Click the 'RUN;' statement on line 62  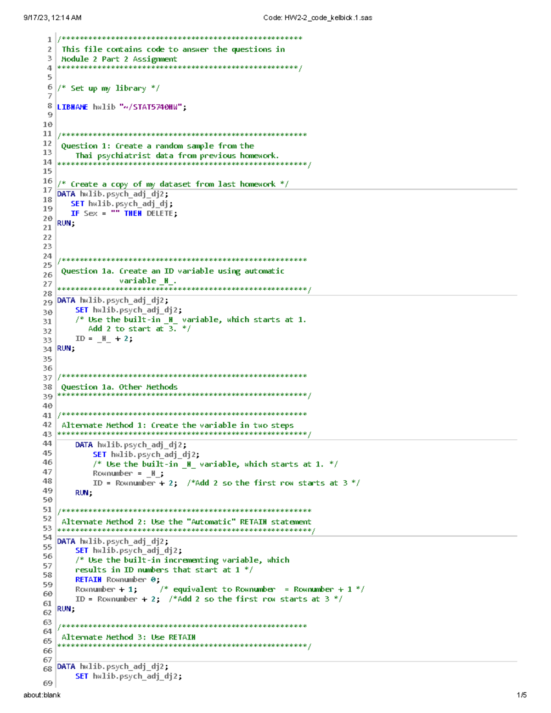[66, 609]
